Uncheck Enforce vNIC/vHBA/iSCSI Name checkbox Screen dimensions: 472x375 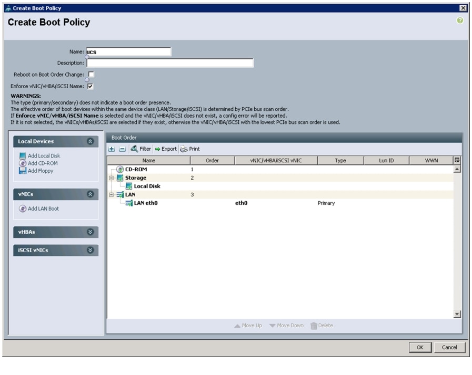tap(91, 86)
